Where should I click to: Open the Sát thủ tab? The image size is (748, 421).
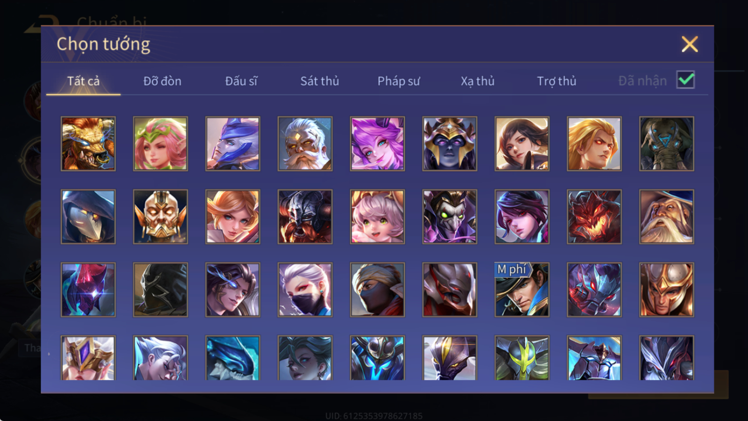click(319, 81)
